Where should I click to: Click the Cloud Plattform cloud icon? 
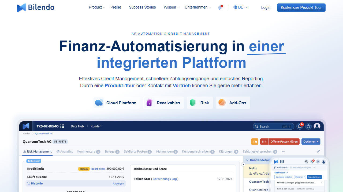pyautogui.click(x=99, y=103)
